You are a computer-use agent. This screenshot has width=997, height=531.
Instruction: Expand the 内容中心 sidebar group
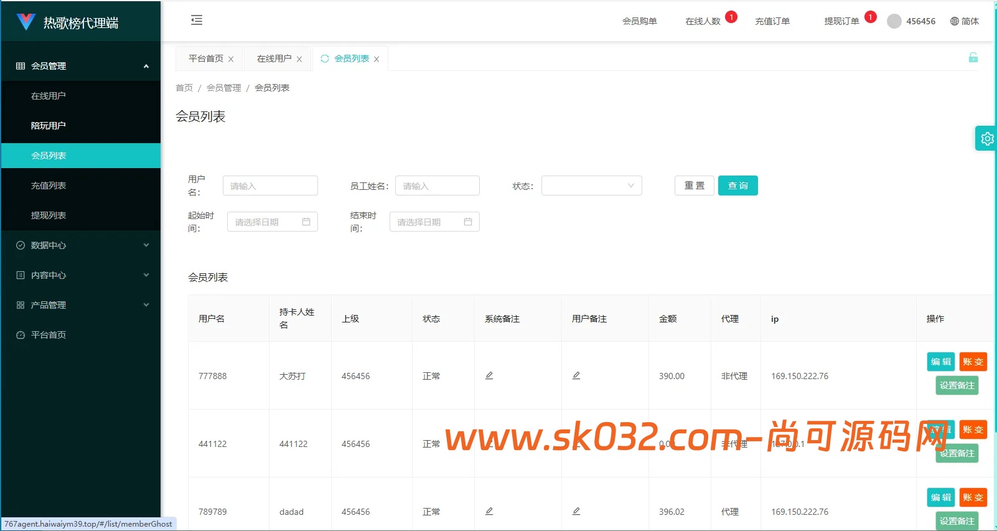click(x=81, y=275)
